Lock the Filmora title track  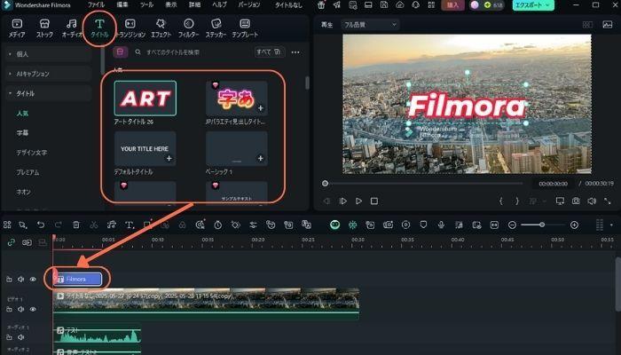click(10, 279)
